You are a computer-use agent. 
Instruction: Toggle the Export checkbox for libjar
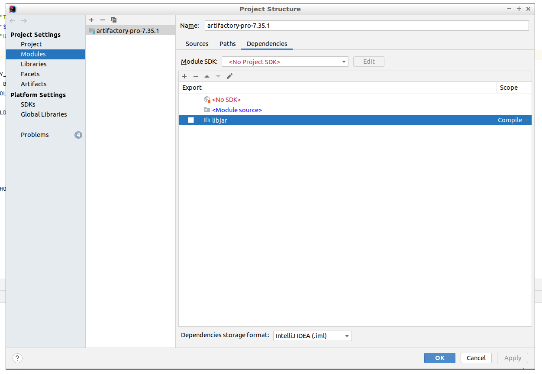191,120
